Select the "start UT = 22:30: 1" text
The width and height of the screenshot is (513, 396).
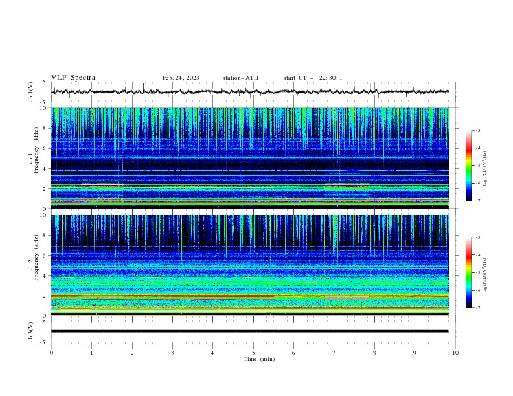click(313, 78)
